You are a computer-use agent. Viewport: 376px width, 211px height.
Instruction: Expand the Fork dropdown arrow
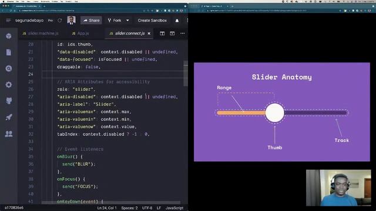point(127,21)
